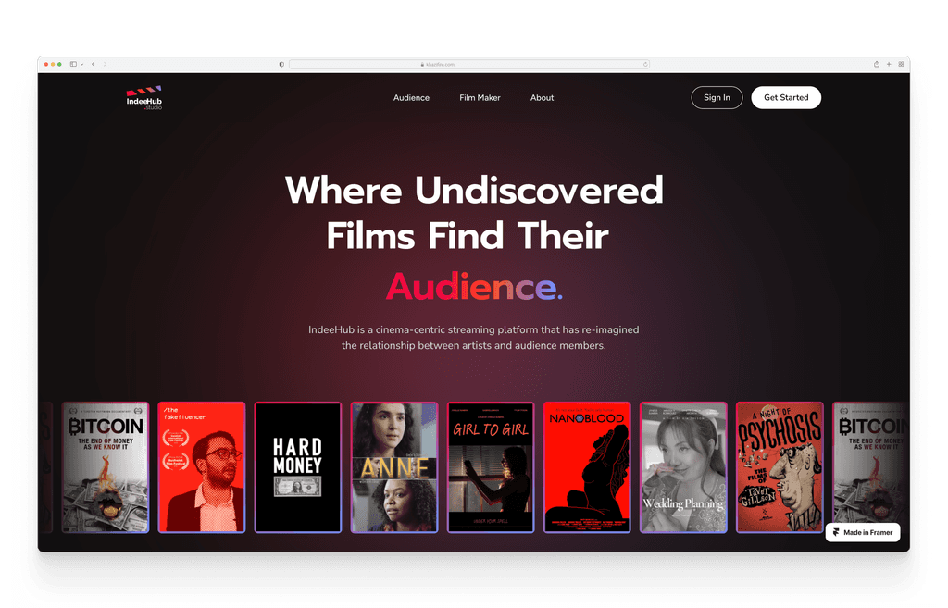Click the Get Started button
This screenshot has height=608, width=948.
tap(785, 97)
